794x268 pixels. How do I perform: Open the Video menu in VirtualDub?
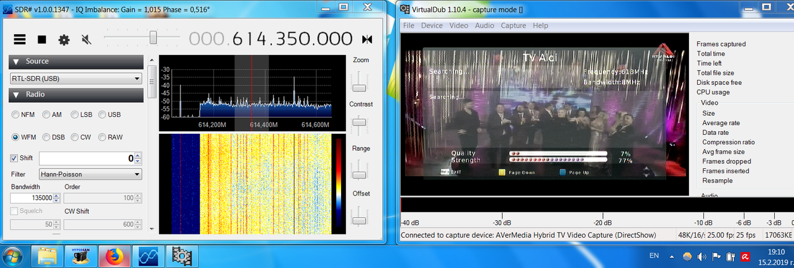(x=458, y=25)
